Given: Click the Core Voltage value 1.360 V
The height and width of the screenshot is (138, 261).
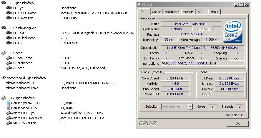Looking at the screenshot, I should [x=211, y=40].
